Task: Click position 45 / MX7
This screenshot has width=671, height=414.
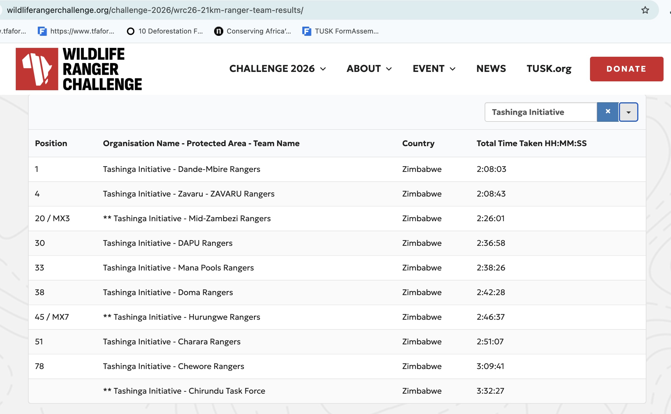Action: point(52,317)
